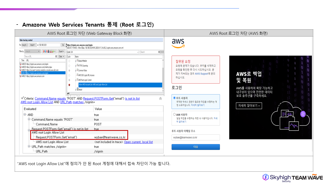Click the blue 다음 button
Image resolution: width=328 pixels, height=184 pixels.
pos(196,147)
